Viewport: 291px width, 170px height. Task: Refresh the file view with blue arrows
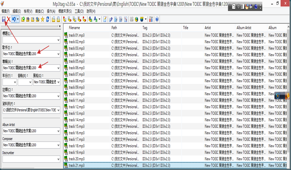click(x=48, y=19)
